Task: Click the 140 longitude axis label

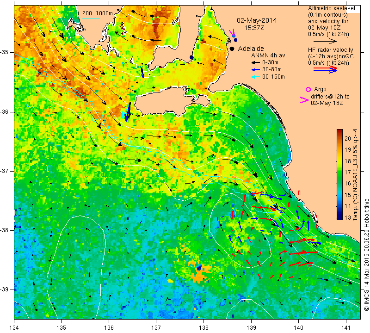Action: click(298, 328)
